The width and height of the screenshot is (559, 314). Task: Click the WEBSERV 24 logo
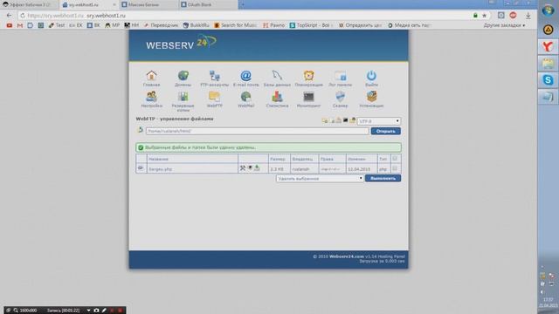coord(181,44)
